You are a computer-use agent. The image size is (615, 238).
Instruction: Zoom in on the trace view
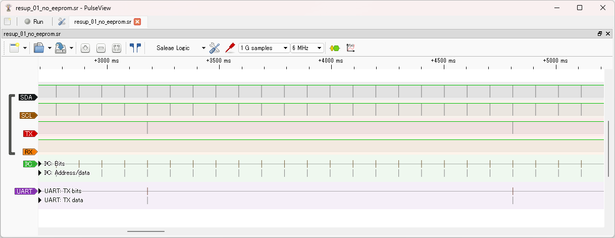coord(85,48)
